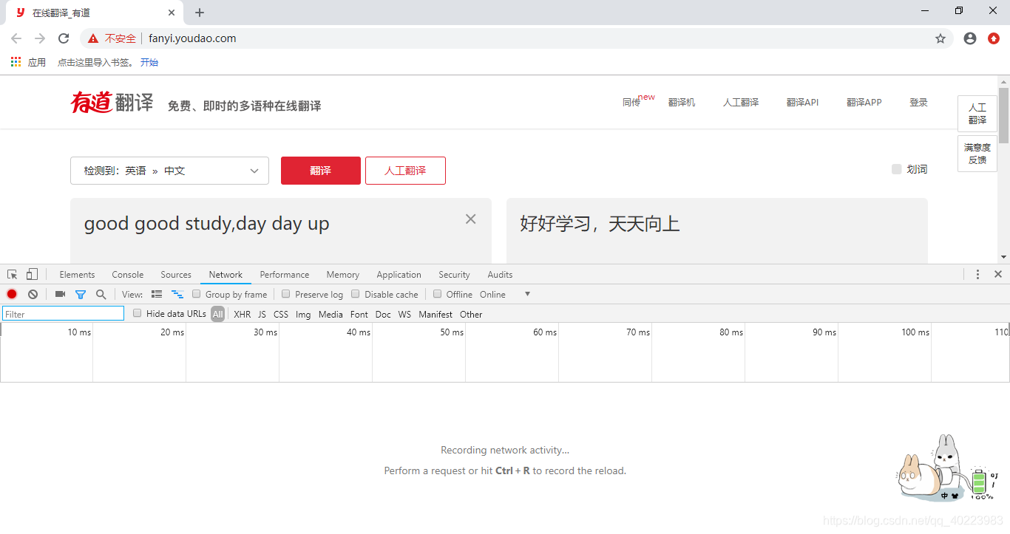Screen dimensions: 1010x534
Task: Open a new browser tab
Action: tap(200, 13)
